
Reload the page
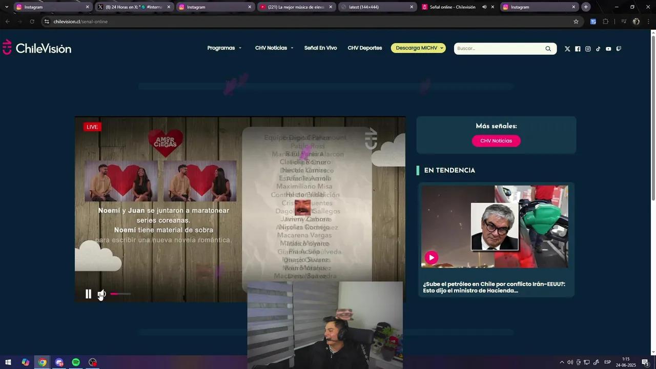coord(32,22)
